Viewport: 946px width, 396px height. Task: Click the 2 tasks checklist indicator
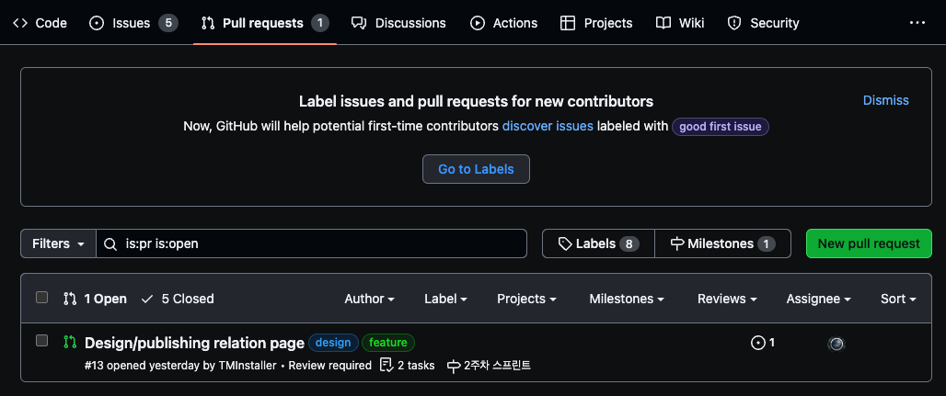(408, 366)
